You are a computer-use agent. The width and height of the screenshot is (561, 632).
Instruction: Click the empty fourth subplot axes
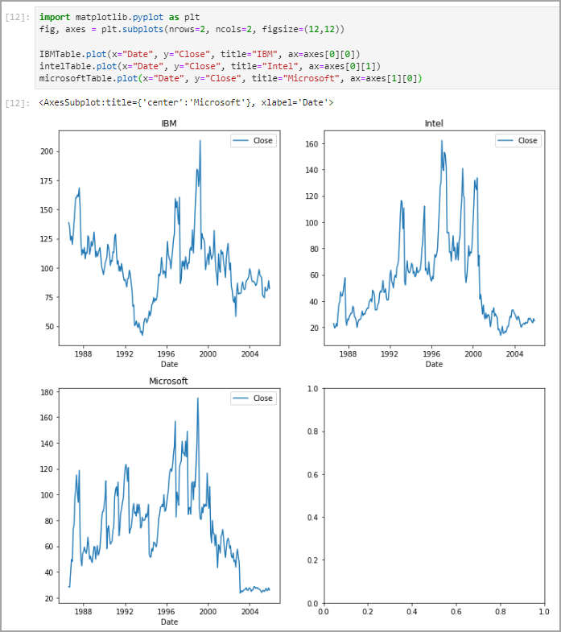pyautogui.click(x=435, y=496)
